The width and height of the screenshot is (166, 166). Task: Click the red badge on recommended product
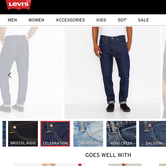pos(80,165)
